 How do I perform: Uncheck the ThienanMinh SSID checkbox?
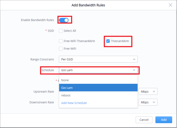click(x=108, y=41)
